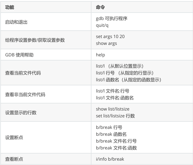
Task: Click the "help" command text
Action: pyautogui.click(x=100, y=55)
